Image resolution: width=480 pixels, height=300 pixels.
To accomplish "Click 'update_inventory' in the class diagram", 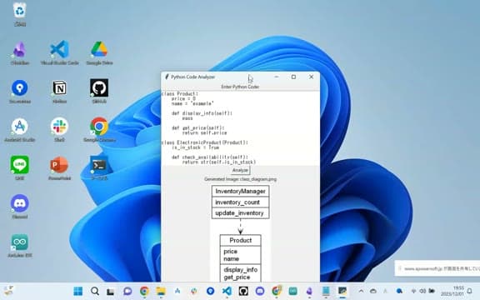I will (239, 213).
